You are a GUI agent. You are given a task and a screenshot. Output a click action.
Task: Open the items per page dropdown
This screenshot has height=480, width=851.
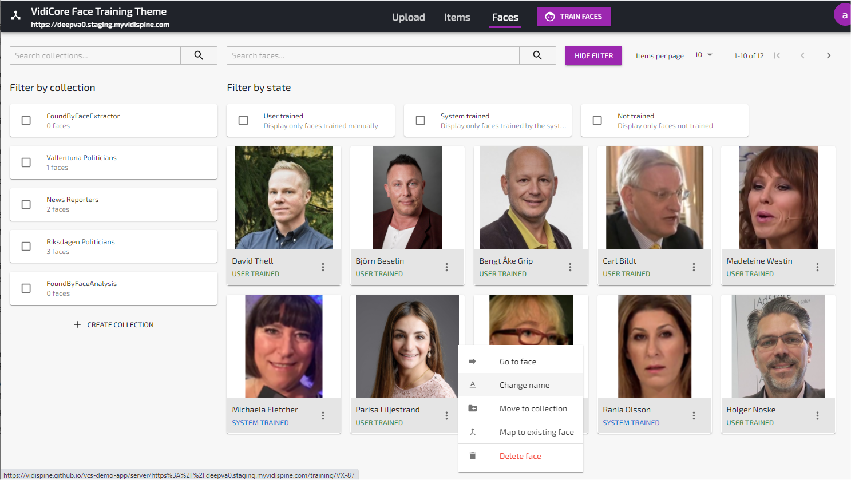point(703,55)
